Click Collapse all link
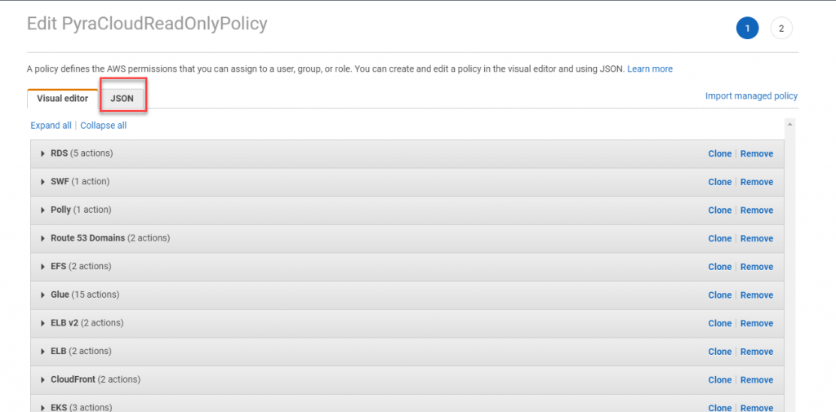The height and width of the screenshot is (412, 836). click(104, 126)
